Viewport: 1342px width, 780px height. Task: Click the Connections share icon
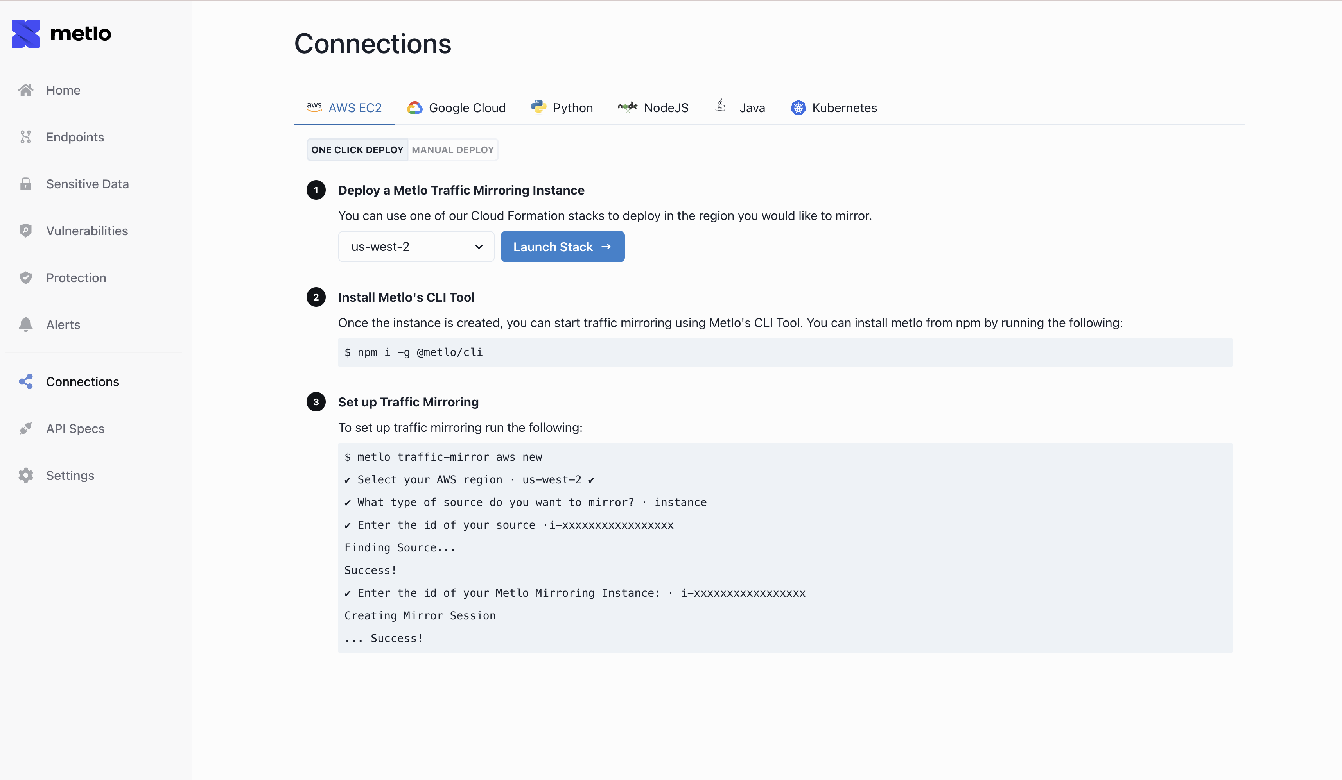pyautogui.click(x=25, y=381)
